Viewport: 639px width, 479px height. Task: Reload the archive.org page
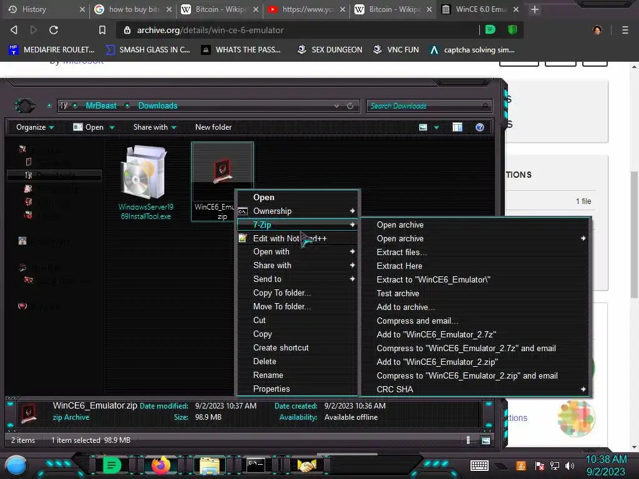(54, 30)
